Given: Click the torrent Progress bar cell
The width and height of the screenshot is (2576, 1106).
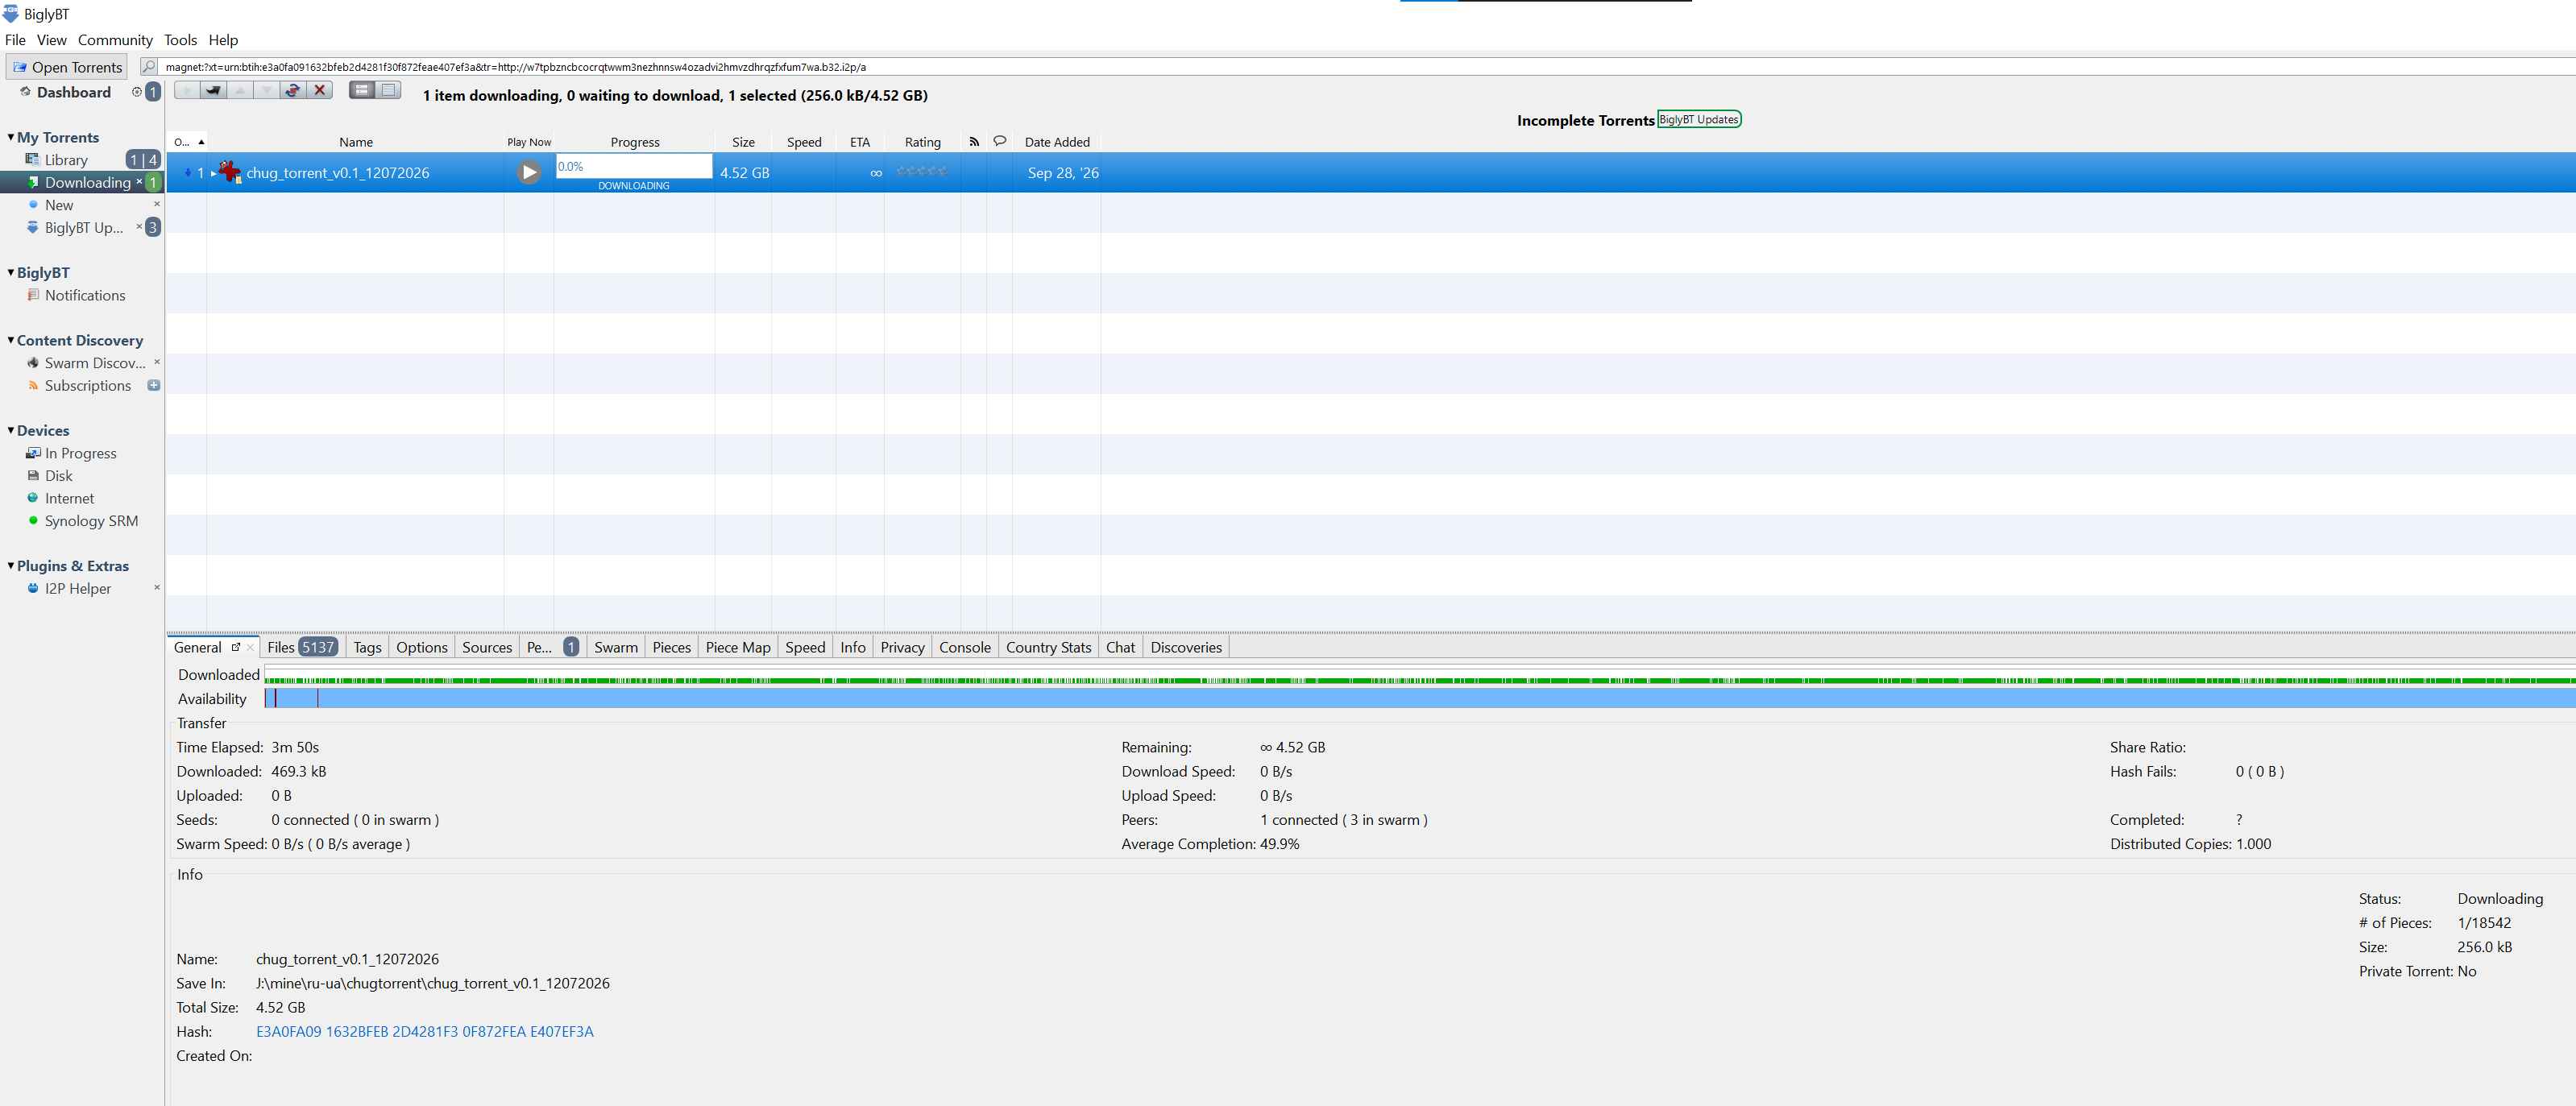Looking at the screenshot, I should coord(634,172).
